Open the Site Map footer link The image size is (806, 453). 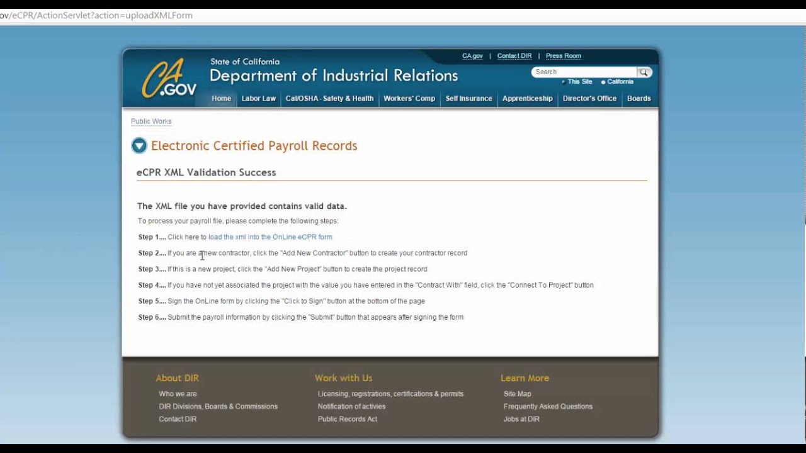[517, 394]
